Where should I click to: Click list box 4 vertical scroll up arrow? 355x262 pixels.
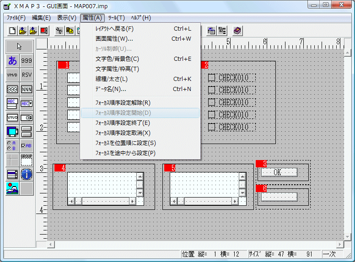(x=140, y=176)
